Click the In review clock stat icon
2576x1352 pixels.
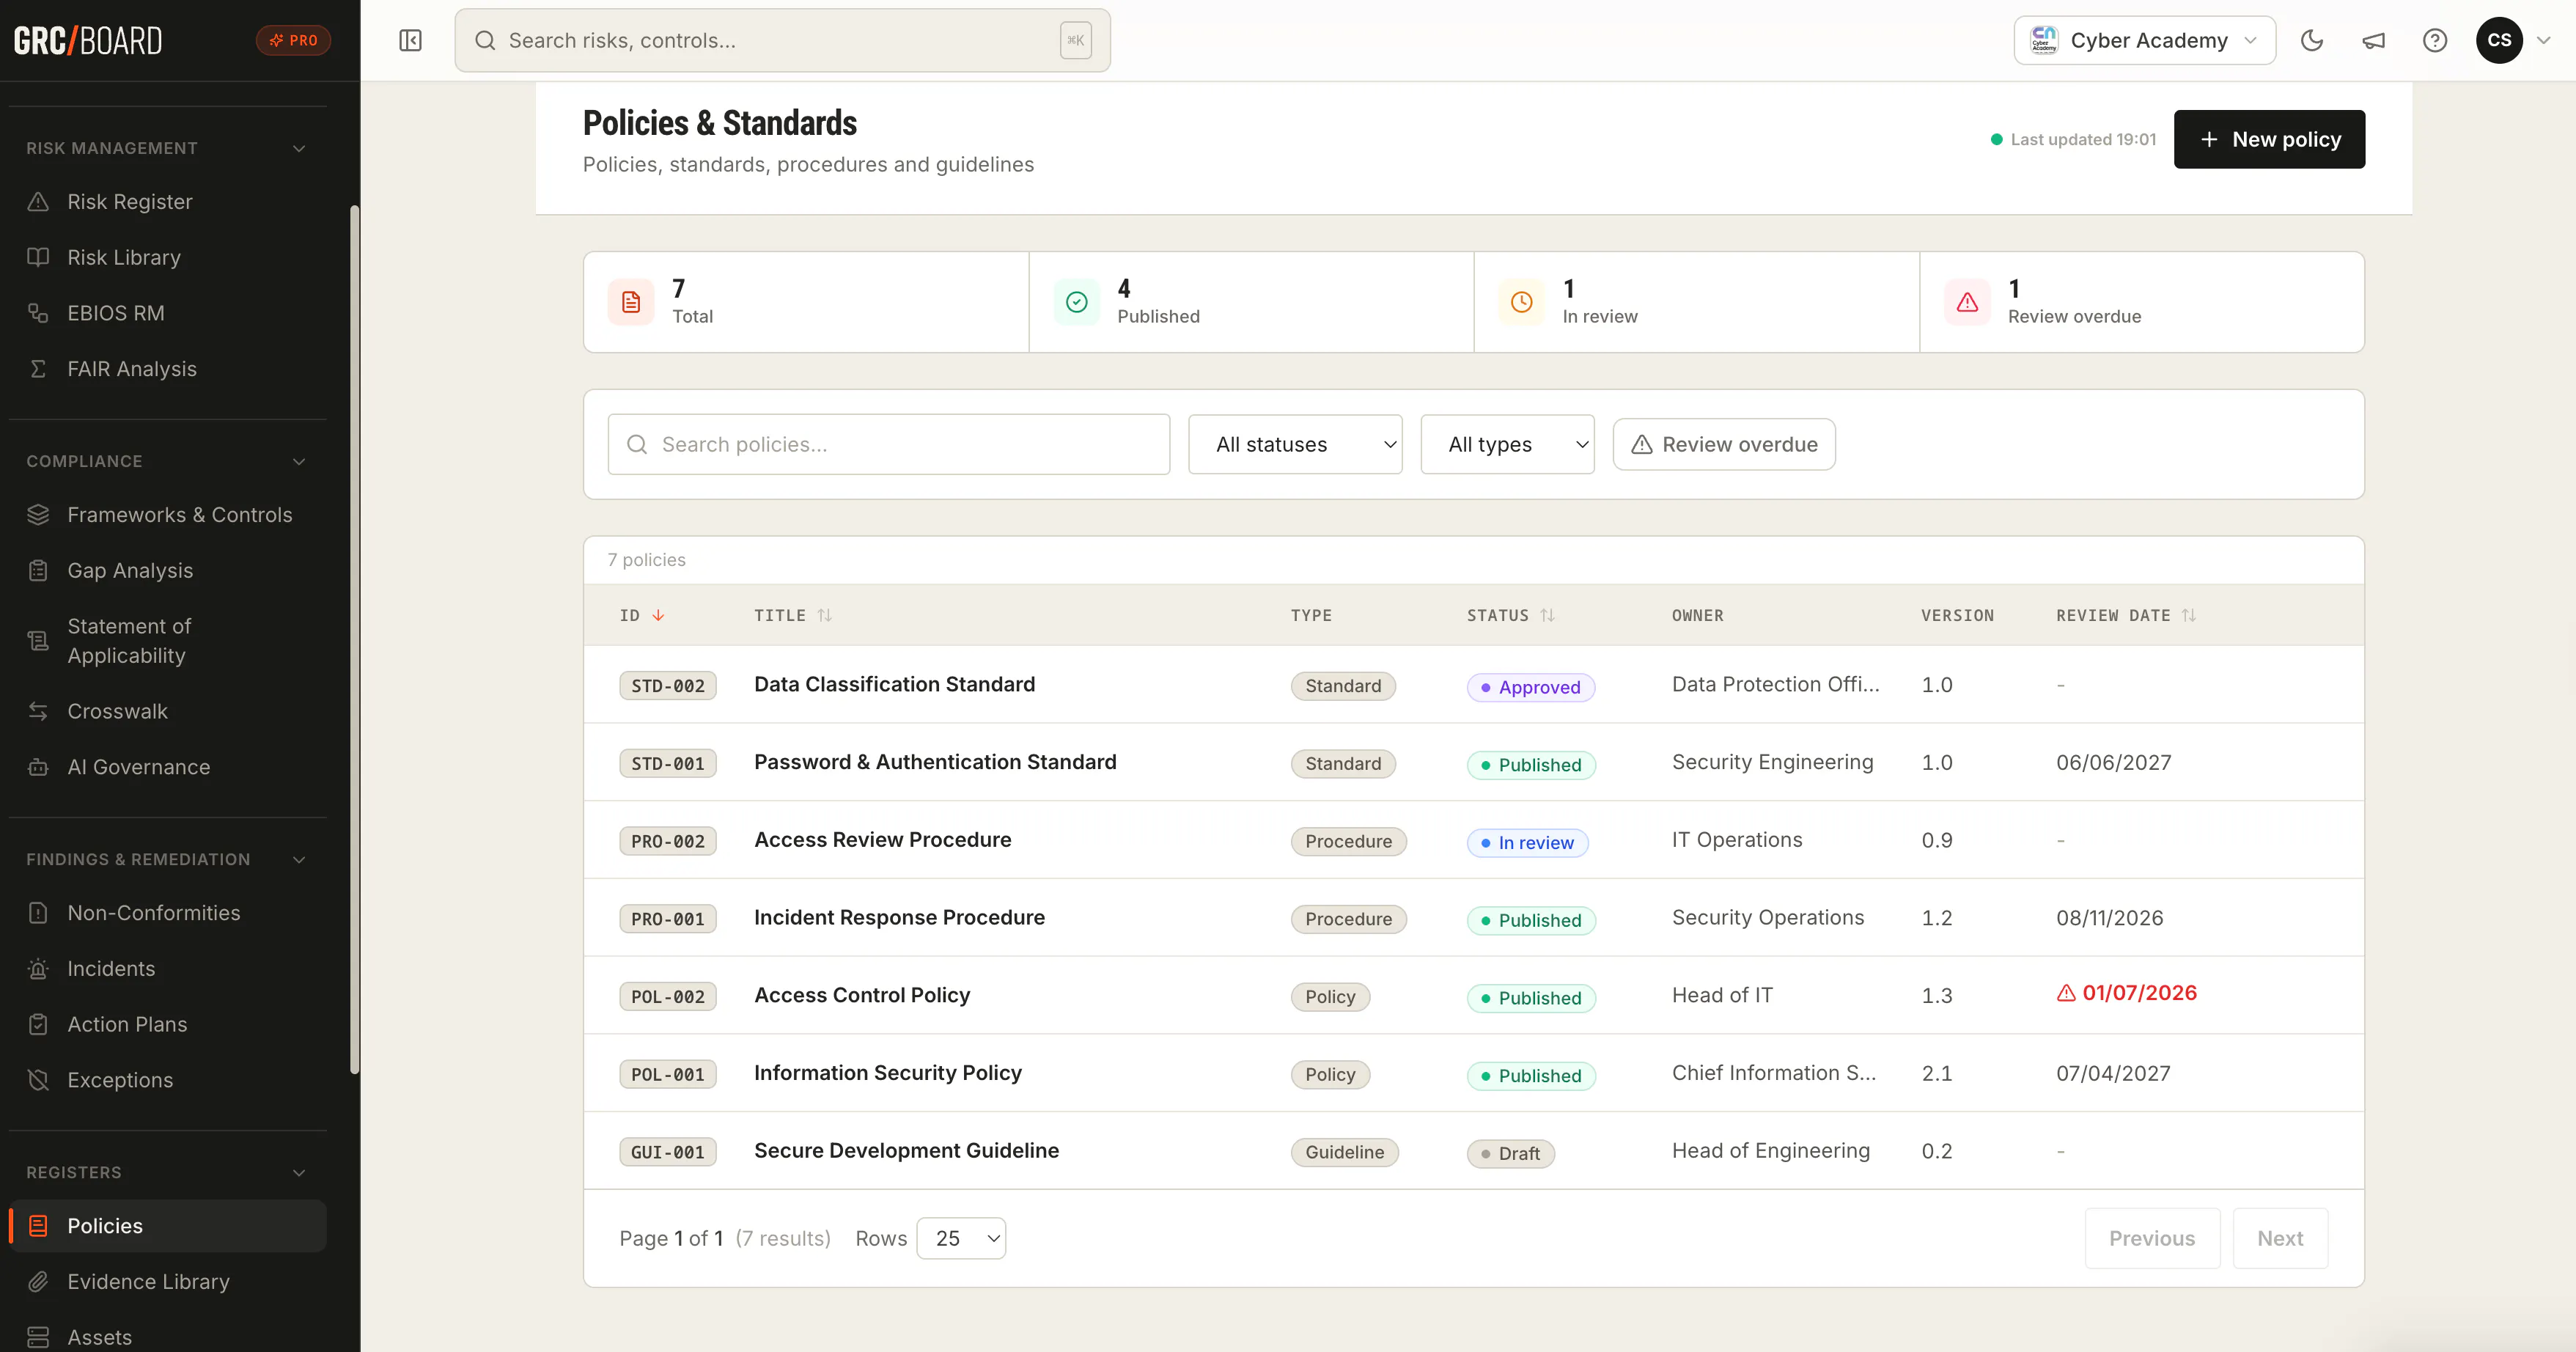(x=1522, y=302)
